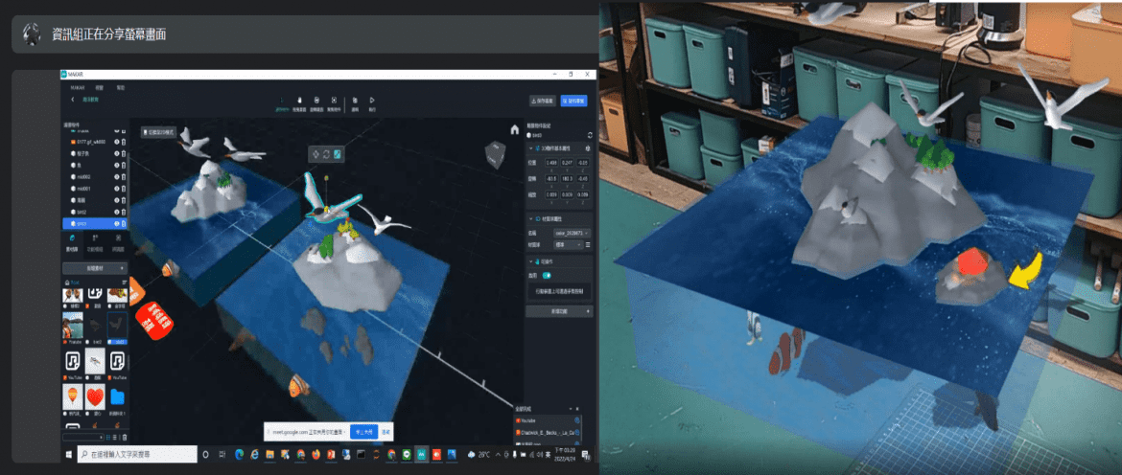Expand the add material dropdown button

[x=95, y=268]
